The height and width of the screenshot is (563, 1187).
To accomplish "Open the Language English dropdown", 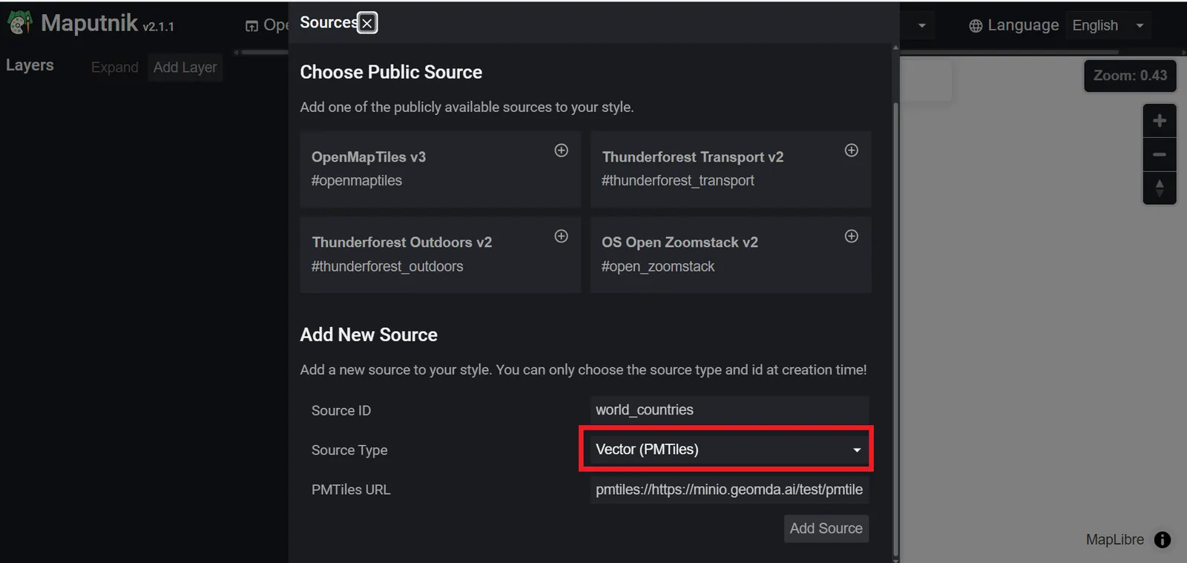I will point(1109,25).
